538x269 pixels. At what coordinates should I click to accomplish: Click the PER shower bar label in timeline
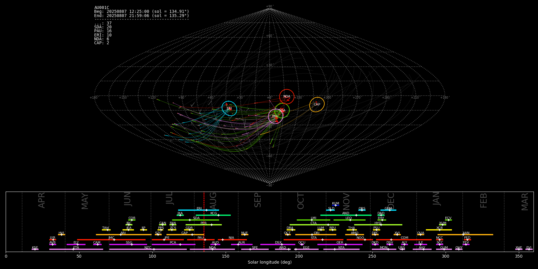pyautogui.click(x=204, y=223)
